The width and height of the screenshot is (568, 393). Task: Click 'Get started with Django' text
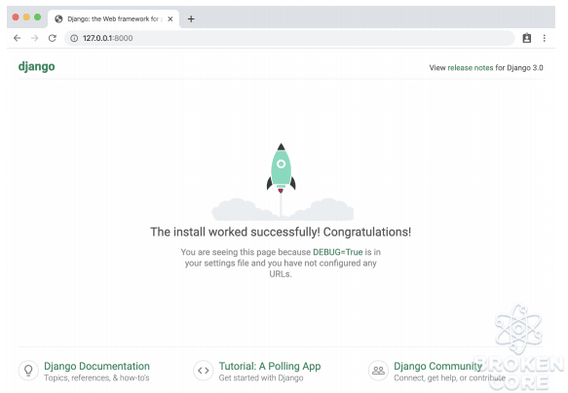261,377
